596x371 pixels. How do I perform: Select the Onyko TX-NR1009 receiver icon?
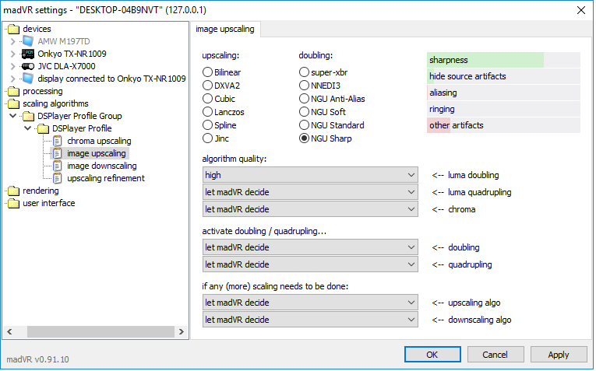[28, 54]
